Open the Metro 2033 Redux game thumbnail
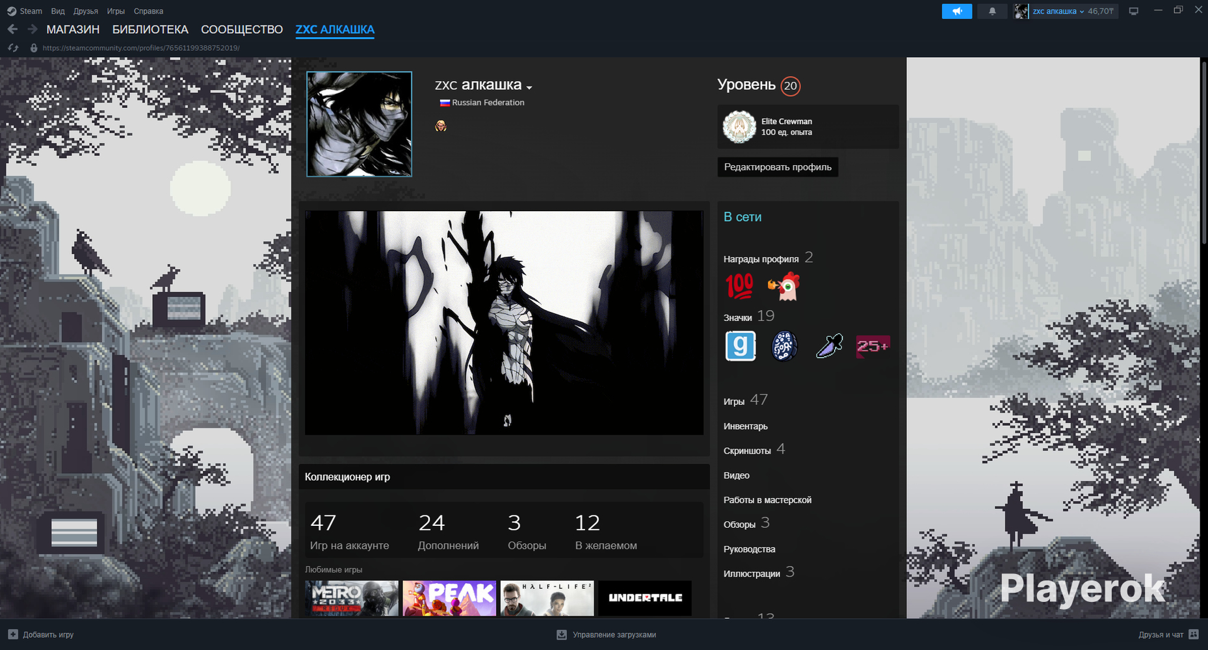This screenshot has width=1208, height=650. coord(352,598)
